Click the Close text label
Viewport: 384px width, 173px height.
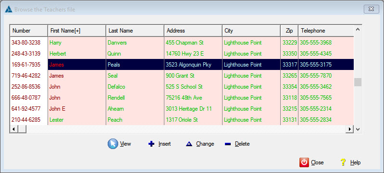tap(317, 162)
